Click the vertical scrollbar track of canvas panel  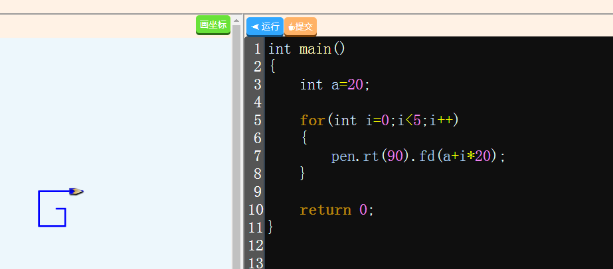coord(236,148)
